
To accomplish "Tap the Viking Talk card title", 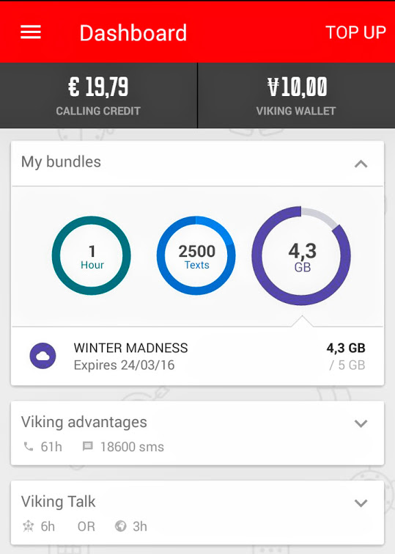I will coord(58,502).
